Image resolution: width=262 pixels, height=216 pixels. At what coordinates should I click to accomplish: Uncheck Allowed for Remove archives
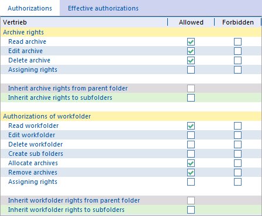[191, 172]
